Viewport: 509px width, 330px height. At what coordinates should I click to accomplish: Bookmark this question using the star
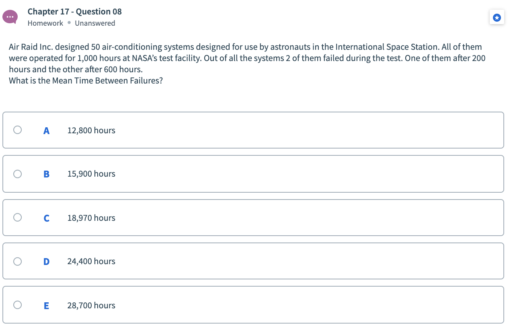[x=497, y=17]
